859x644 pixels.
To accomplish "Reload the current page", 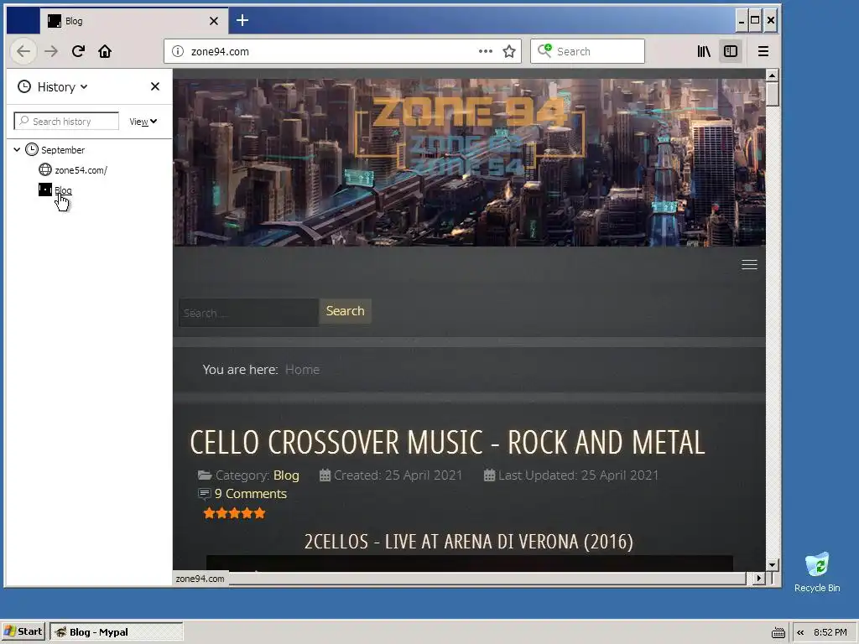I will click(78, 51).
